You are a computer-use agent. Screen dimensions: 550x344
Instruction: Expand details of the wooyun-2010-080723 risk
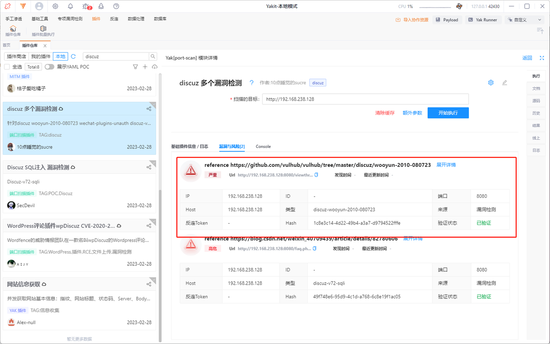point(446,165)
